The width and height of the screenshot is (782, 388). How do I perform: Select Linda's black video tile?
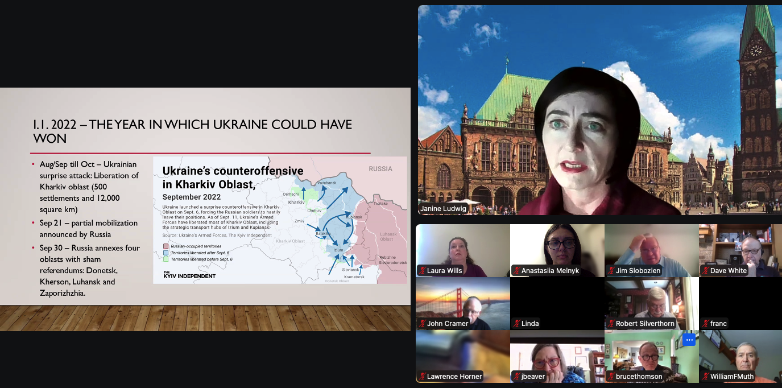coord(557,303)
